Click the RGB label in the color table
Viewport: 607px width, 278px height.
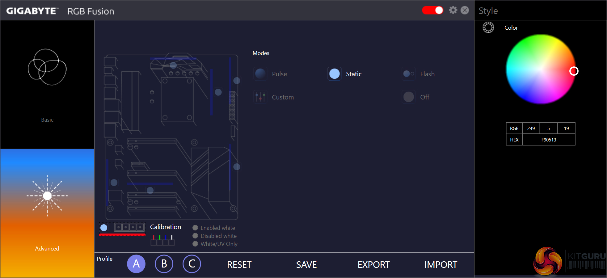point(514,128)
